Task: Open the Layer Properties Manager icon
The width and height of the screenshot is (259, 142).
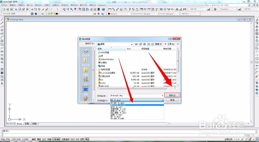Action: tap(43, 14)
